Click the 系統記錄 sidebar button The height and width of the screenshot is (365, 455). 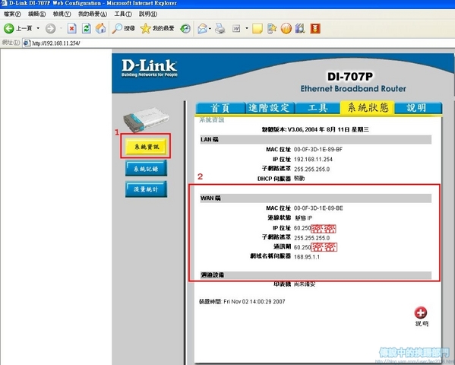coord(146,169)
